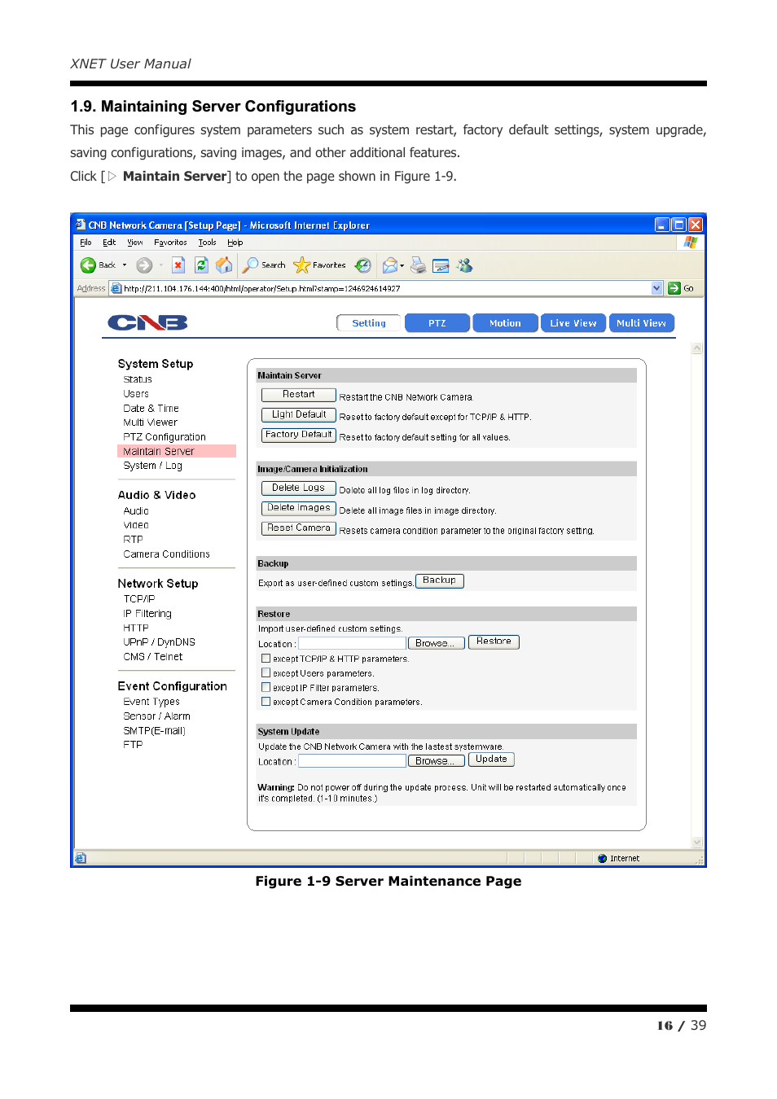The image size is (777, 1099).
Task: Open the Home page icon
Action: [224, 265]
